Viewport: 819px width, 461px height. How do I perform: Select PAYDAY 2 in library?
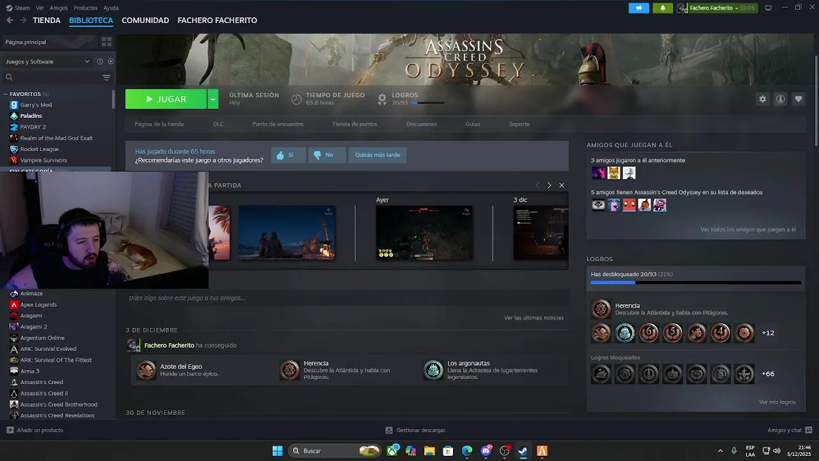(x=33, y=127)
